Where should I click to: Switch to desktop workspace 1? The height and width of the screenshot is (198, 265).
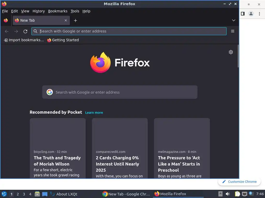point(11,194)
